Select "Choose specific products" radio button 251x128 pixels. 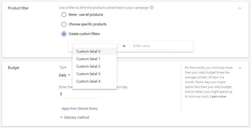pos(64,24)
